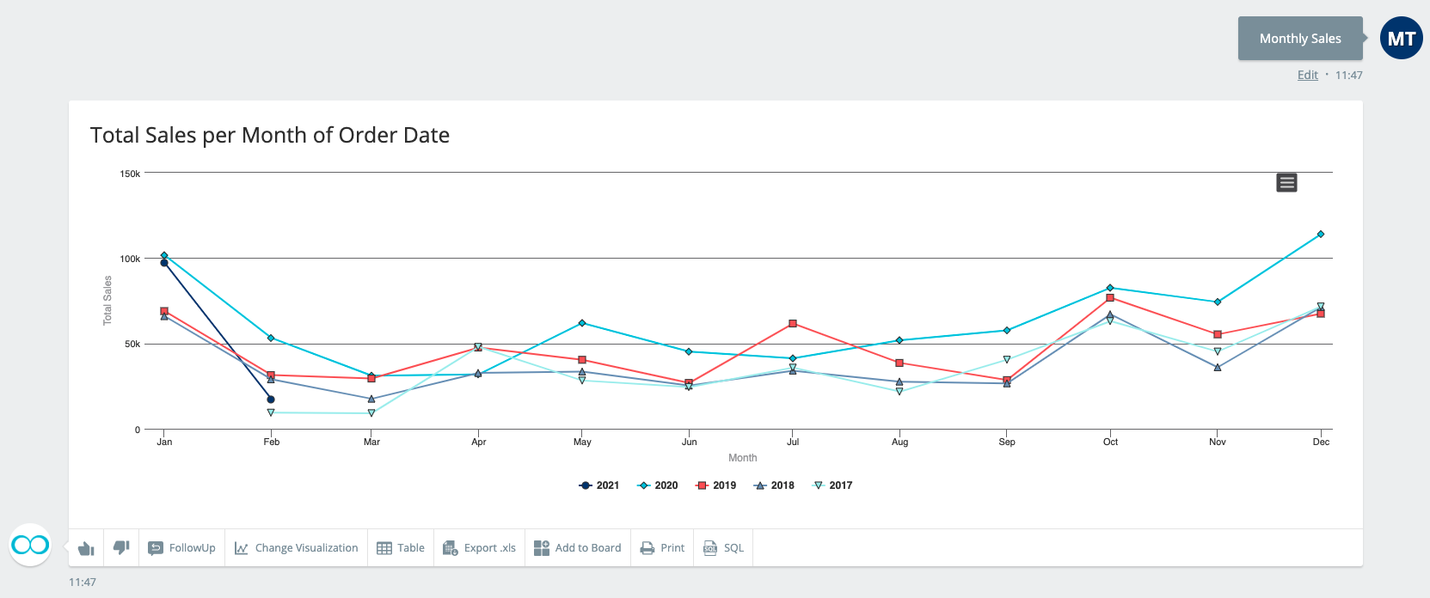Export the chart as .xls
The width and height of the screenshot is (1430, 598).
[x=479, y=548]
